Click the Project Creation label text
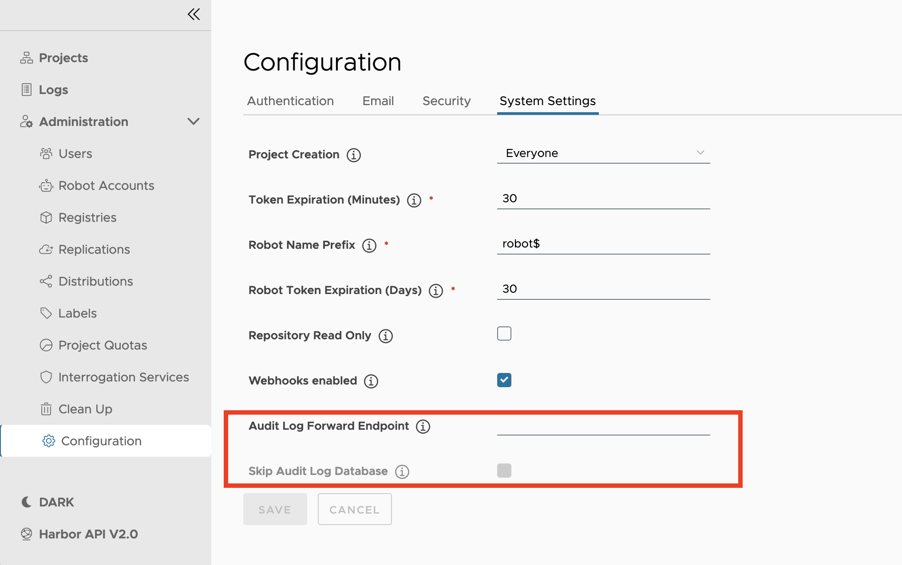This screenshot has height=565, width=902. click(x=294, y=154)
